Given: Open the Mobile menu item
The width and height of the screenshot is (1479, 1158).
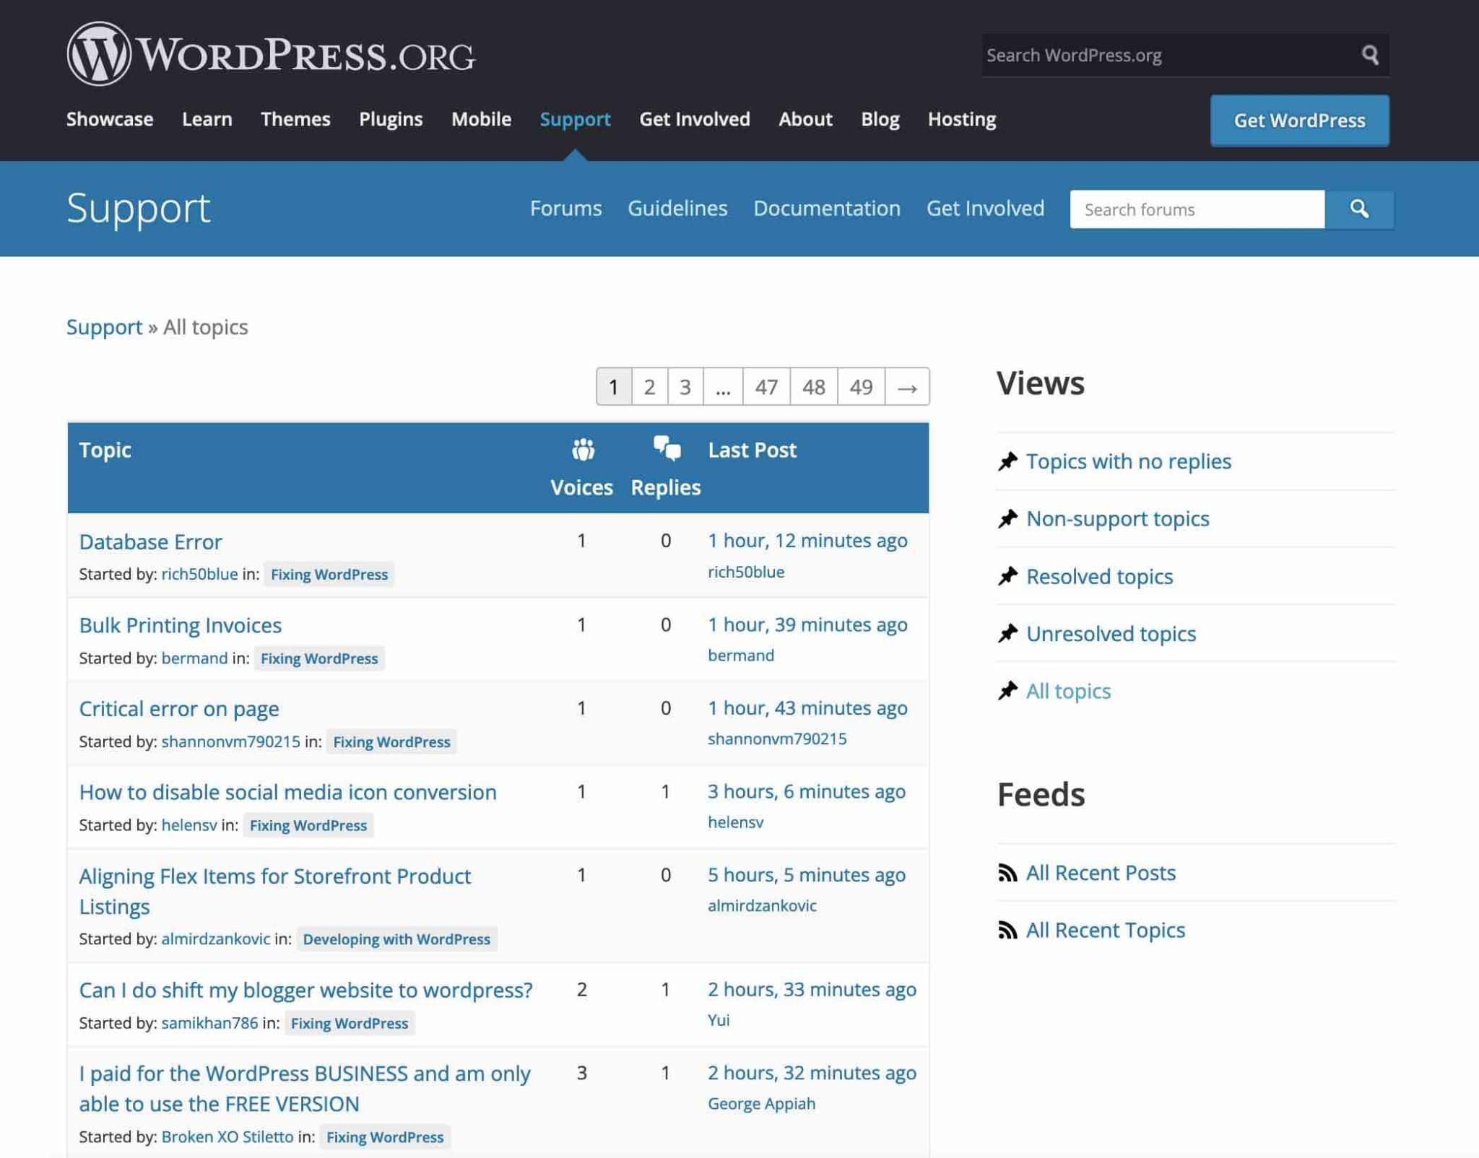Looking at the screenshot, I should point(481,119).
